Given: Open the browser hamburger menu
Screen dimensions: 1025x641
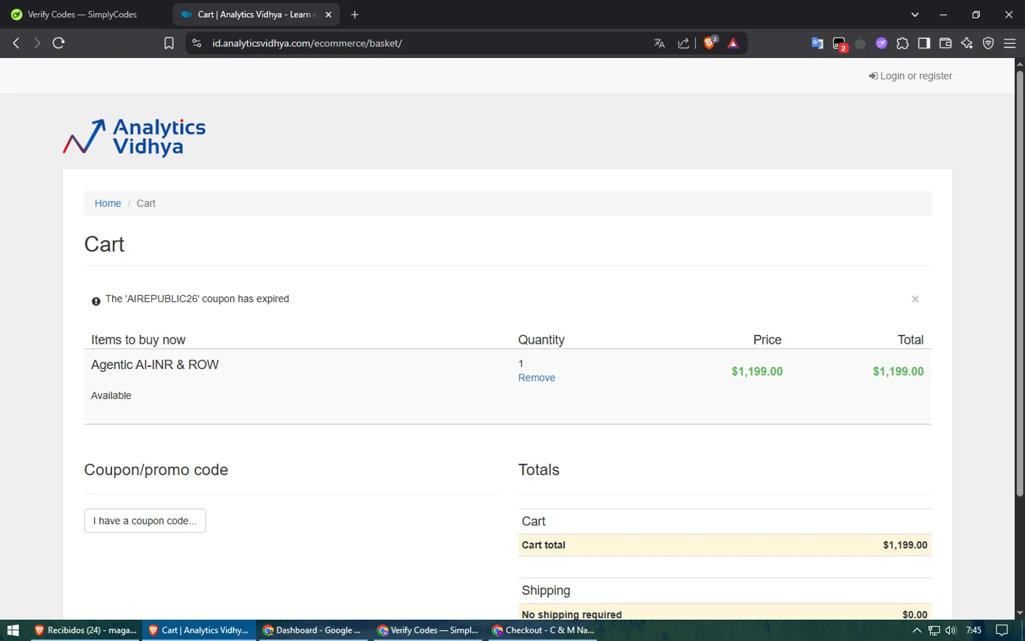Looking at the screenshot, I should 1009,43.
